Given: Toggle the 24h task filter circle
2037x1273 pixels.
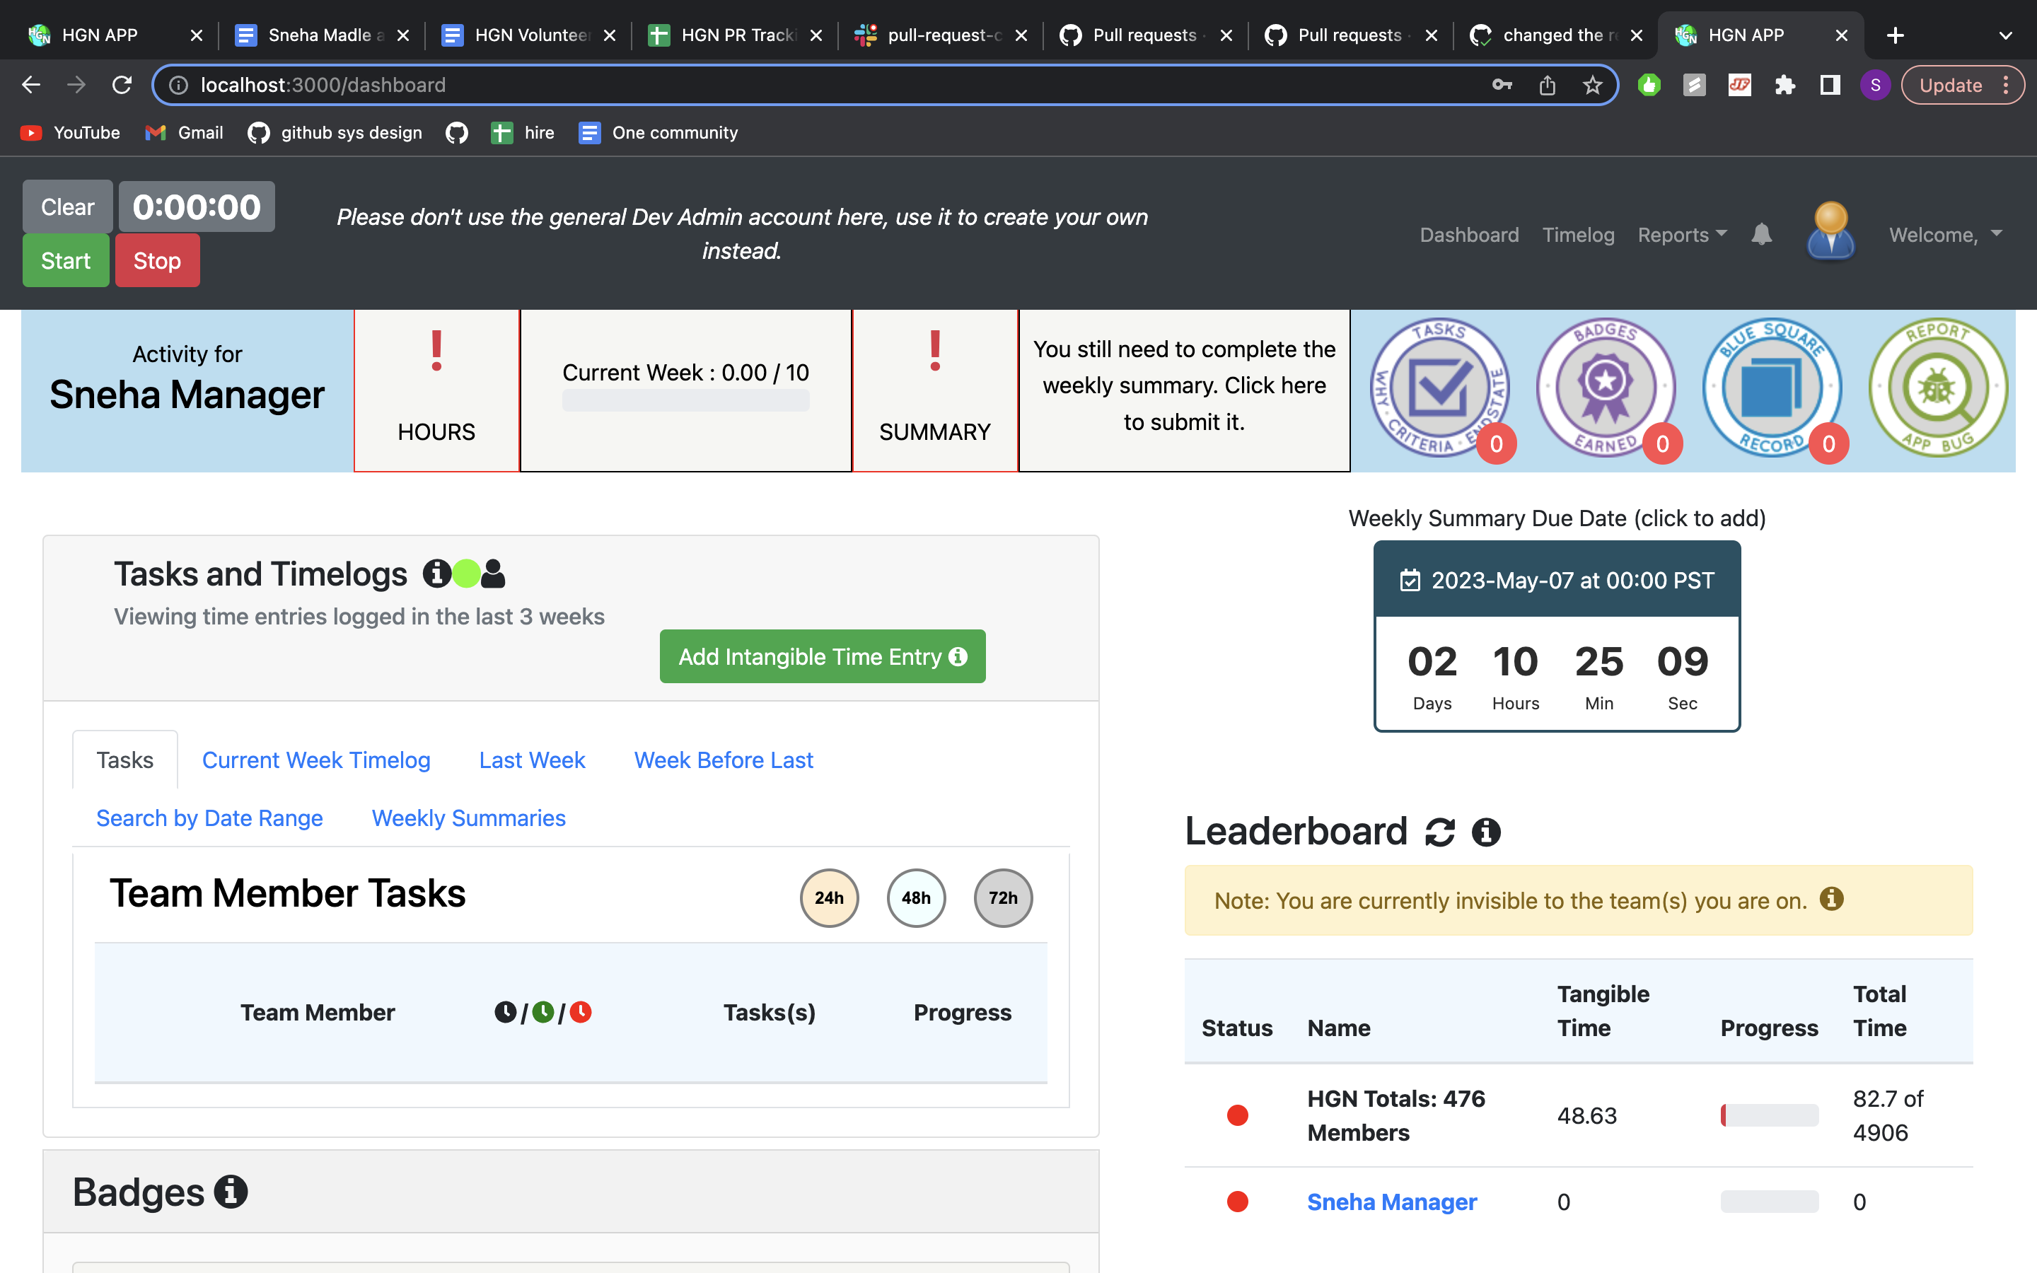Looking at the screenshot, I should coord(829,897).
